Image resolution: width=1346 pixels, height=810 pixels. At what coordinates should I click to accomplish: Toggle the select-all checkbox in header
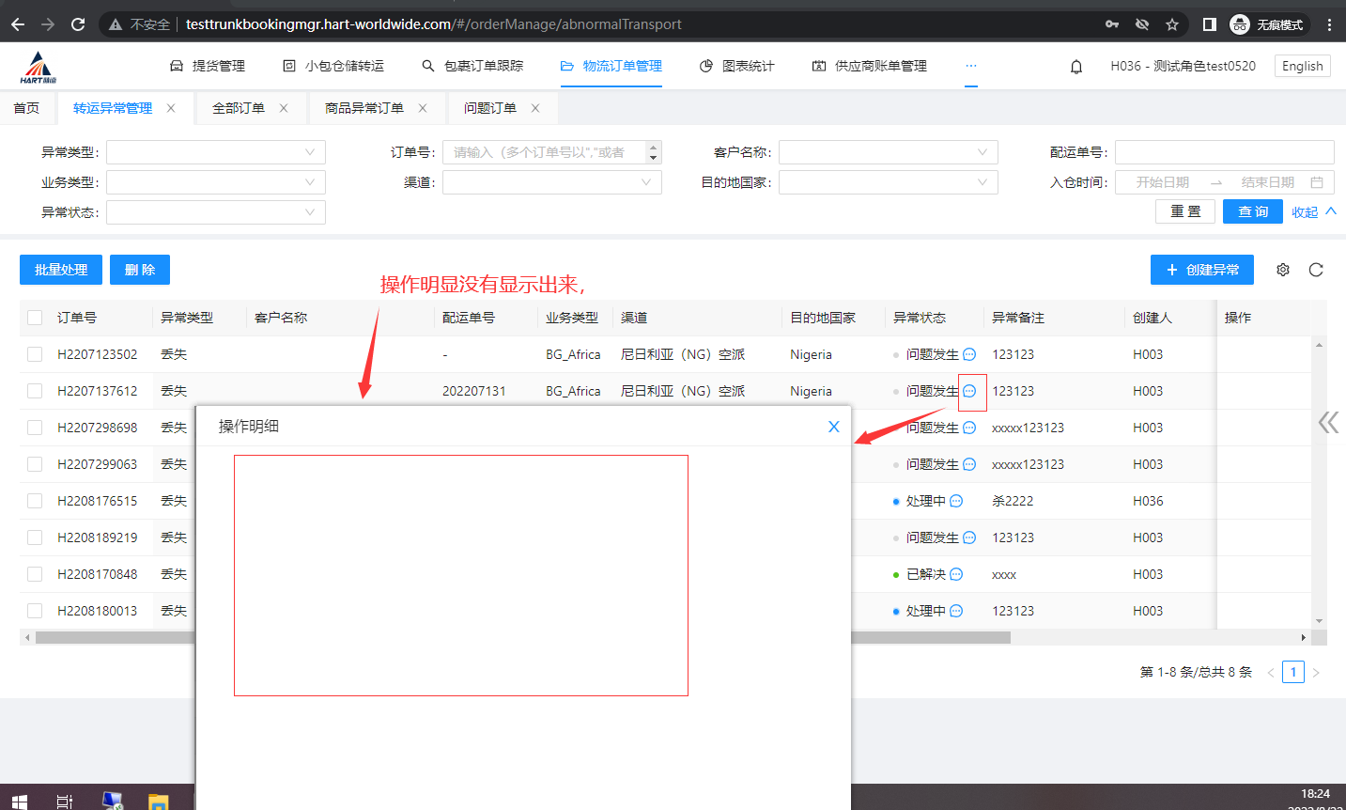pos(35,318)
